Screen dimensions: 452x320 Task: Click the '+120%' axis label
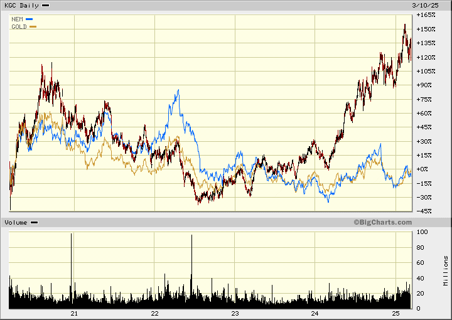426,57
